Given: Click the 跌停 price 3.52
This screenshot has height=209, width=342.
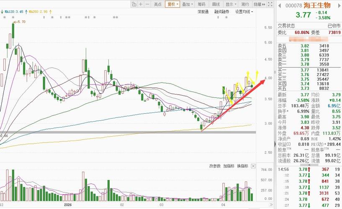Looking at the screenshot, I should click(336, 128).
